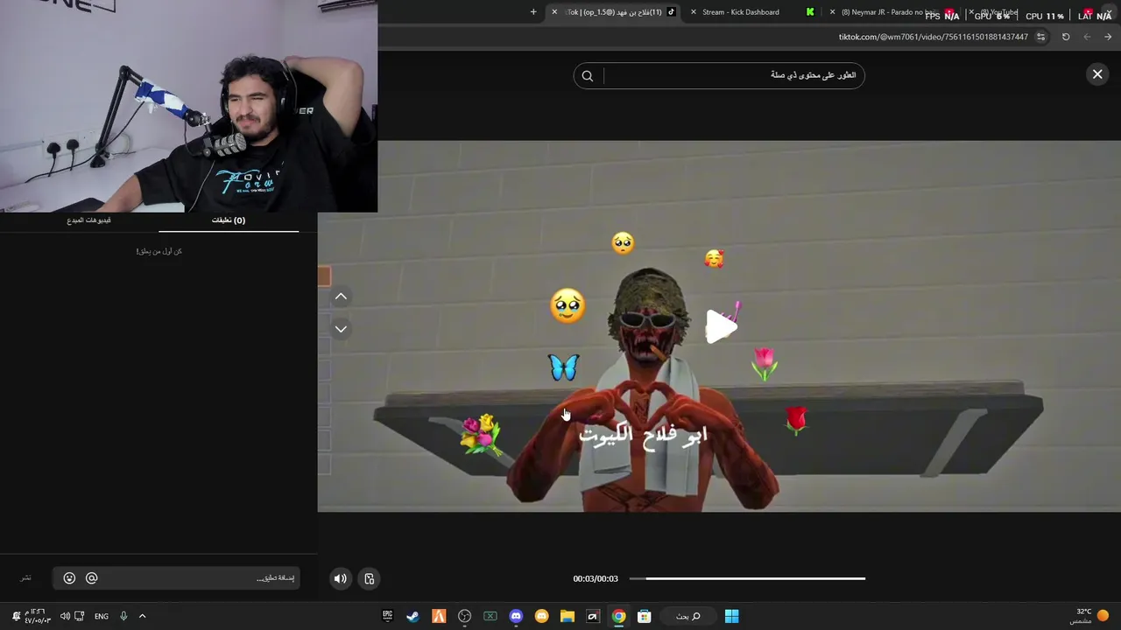Toggle the picture-in-picture mini player icon

pos(370,578)
